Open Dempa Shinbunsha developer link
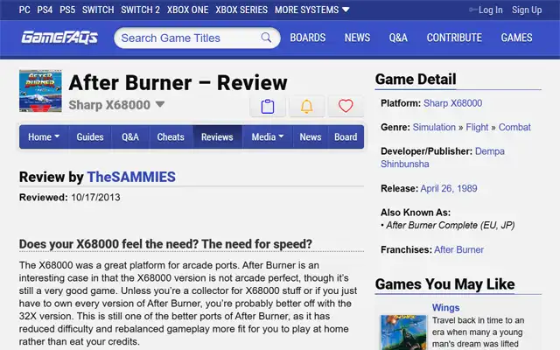This screenshot has height=350, width=560. (443, 157)
